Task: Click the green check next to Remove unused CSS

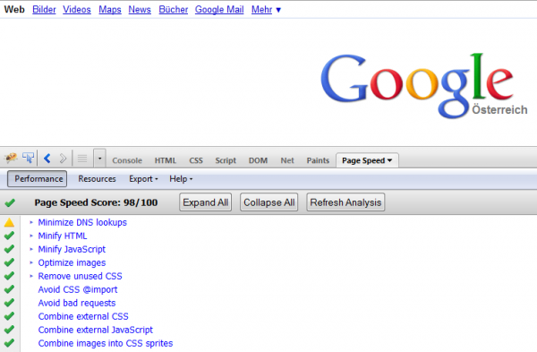Action: click(x=9, y=276)
